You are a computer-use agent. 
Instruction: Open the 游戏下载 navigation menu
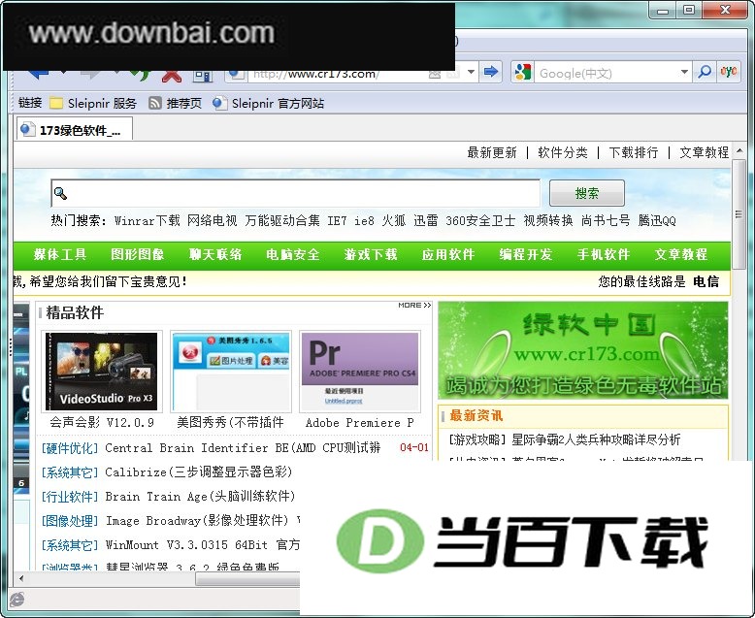coord(371,254)
